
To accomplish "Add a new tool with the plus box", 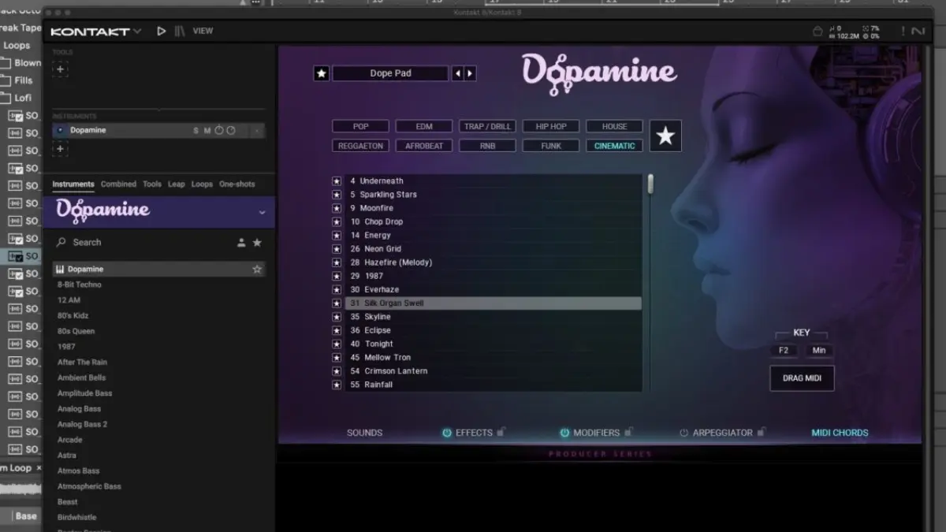I will click(x=61, y=69).
